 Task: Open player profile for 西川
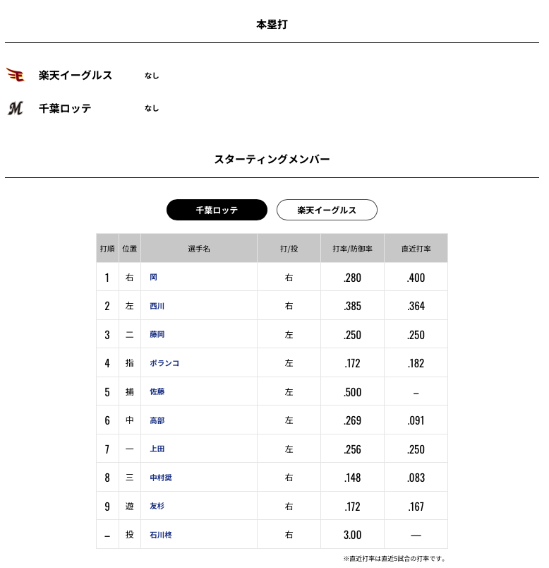(157, 306)
